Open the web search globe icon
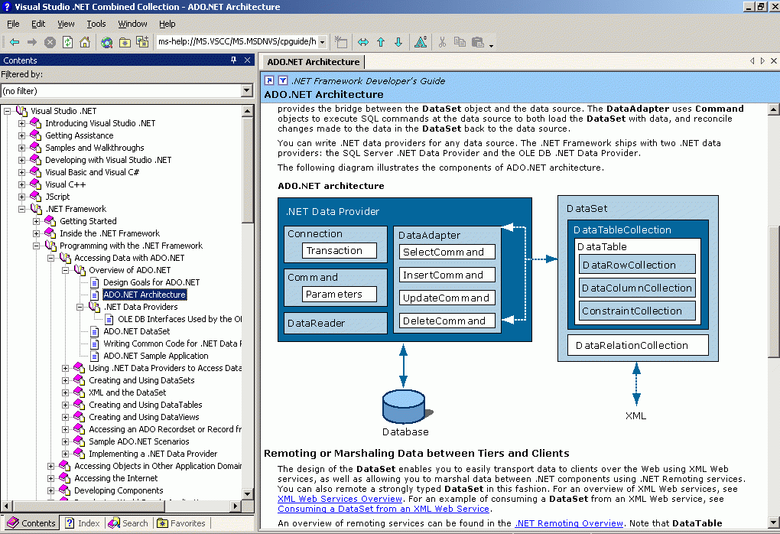 coord(106,42)
